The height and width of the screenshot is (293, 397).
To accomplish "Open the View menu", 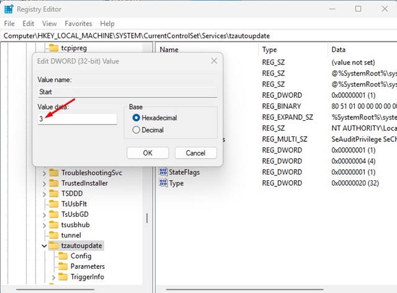I will 50,24.
